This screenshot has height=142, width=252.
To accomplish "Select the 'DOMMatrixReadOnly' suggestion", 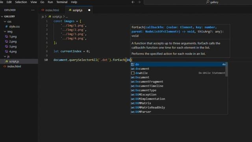I will (178, 108).
